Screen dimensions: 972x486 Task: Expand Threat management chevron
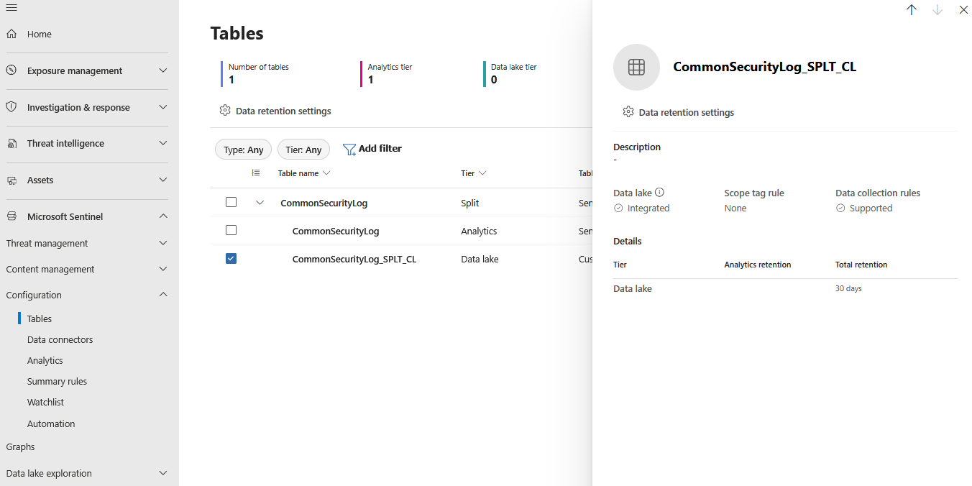click(163, 243)
